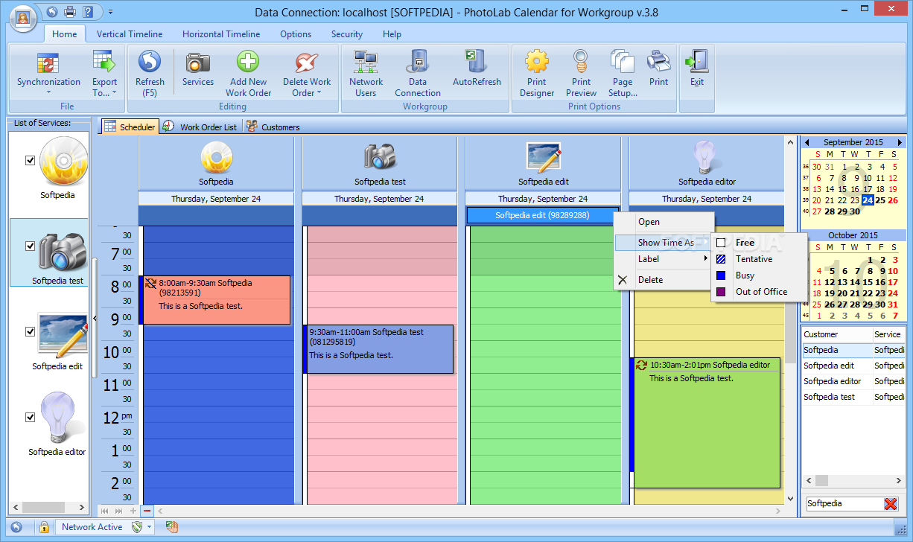Screen dimensions: 913x542
Task: Open the 8:00am-9:30am Softpedia appointment
Action: pyautogui.click(x=216, y=300)
